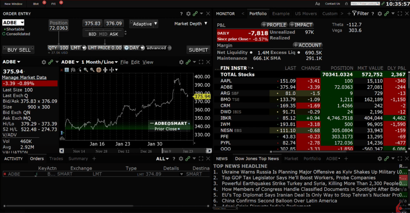Image resolution: width=410 pixels, height=213 pixels.
Task: Click the PROFILE button
Action: pos(274,25)
